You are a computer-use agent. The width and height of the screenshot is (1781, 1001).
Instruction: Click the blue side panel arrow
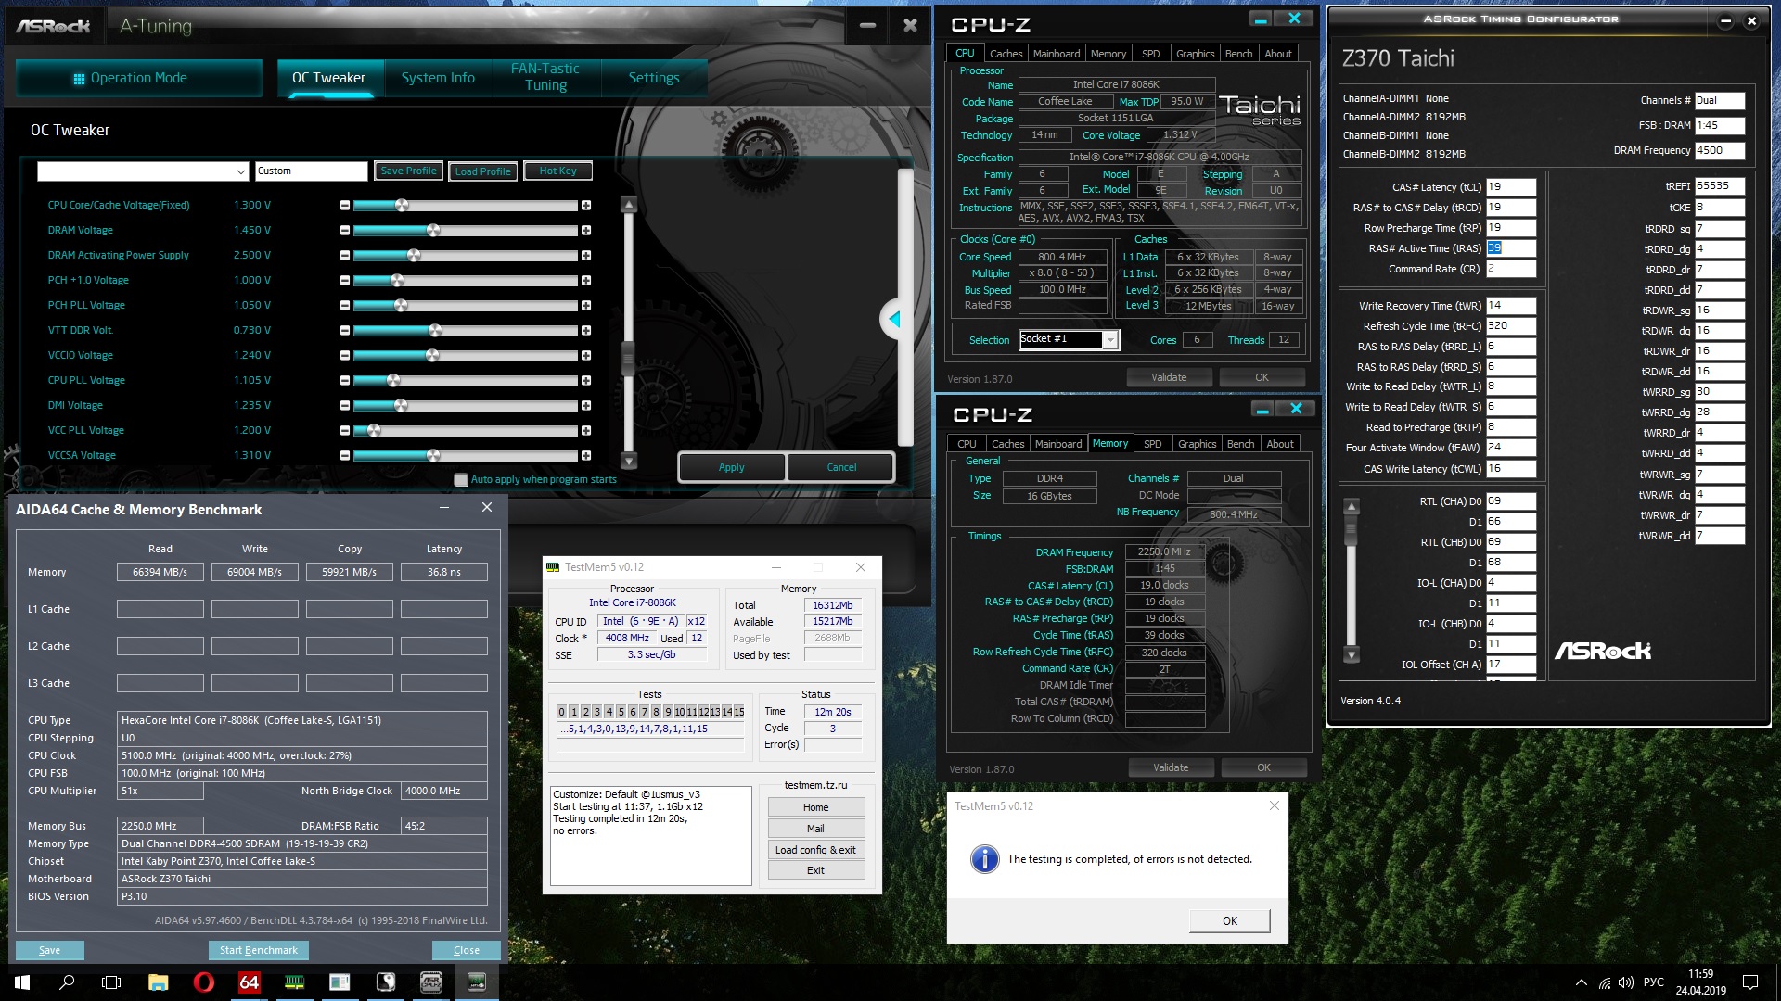coord(894,320)
